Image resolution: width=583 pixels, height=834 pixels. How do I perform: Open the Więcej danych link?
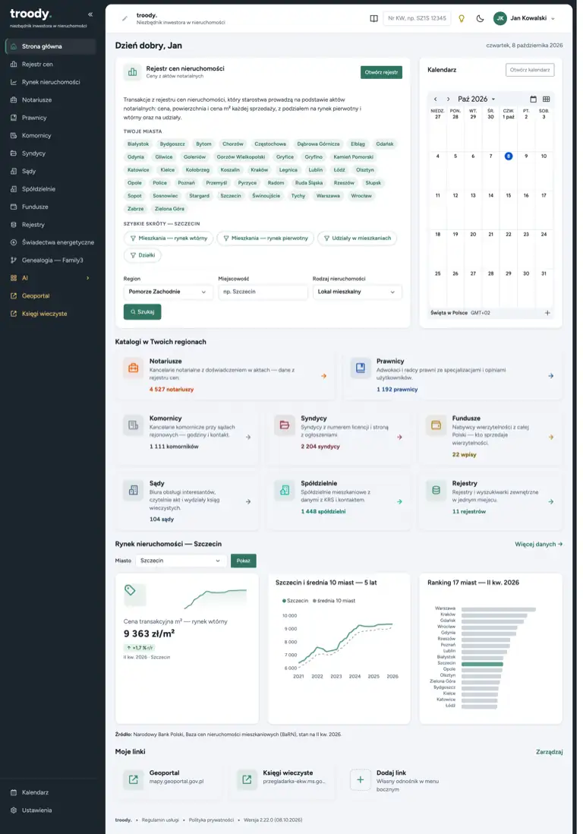538,544
